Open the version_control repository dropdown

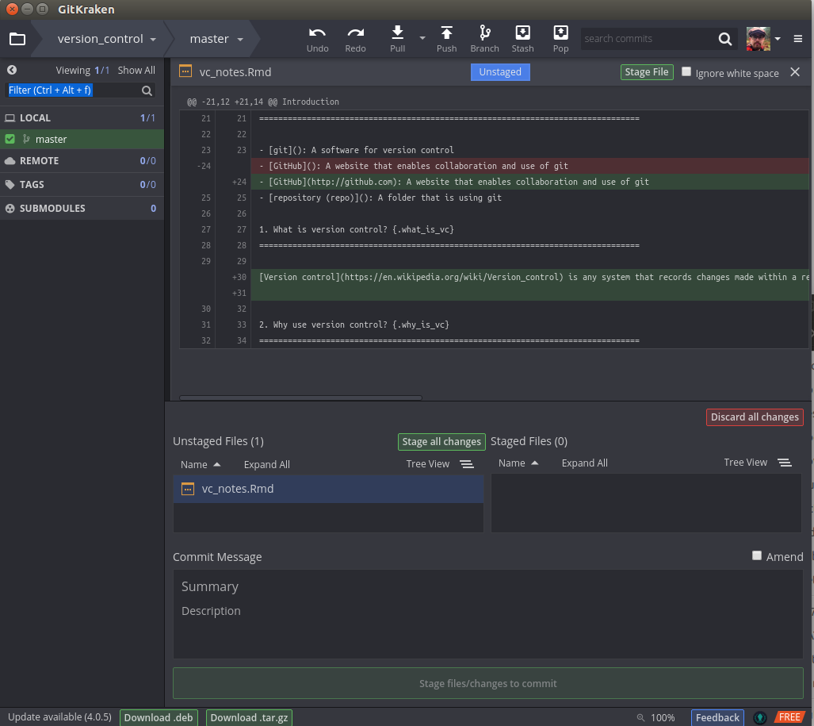[x=106, y=39]
